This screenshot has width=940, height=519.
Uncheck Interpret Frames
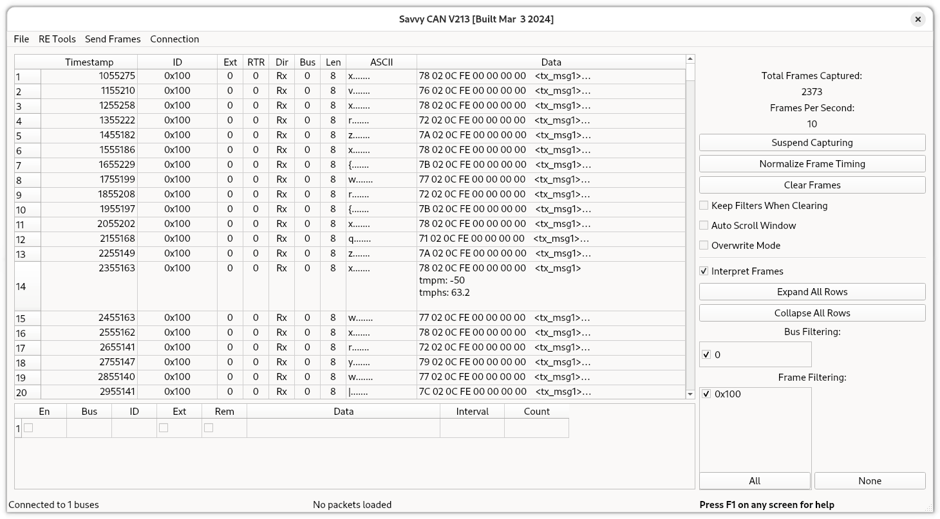pyautogui.click(x=704, y=271)
